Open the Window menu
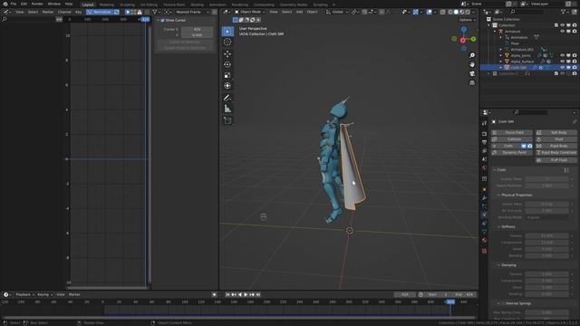 (x=54, y=4)
